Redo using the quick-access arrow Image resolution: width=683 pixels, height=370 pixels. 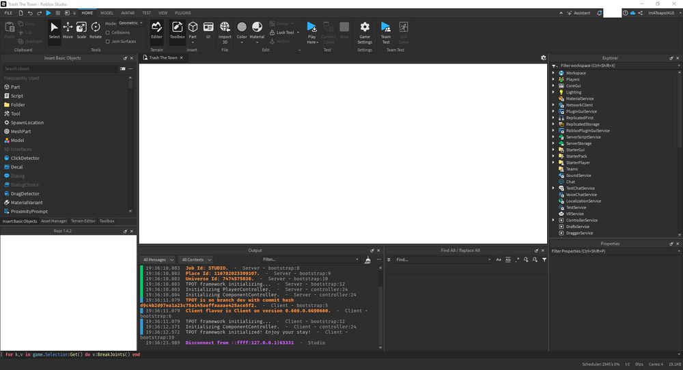point(39,13)
